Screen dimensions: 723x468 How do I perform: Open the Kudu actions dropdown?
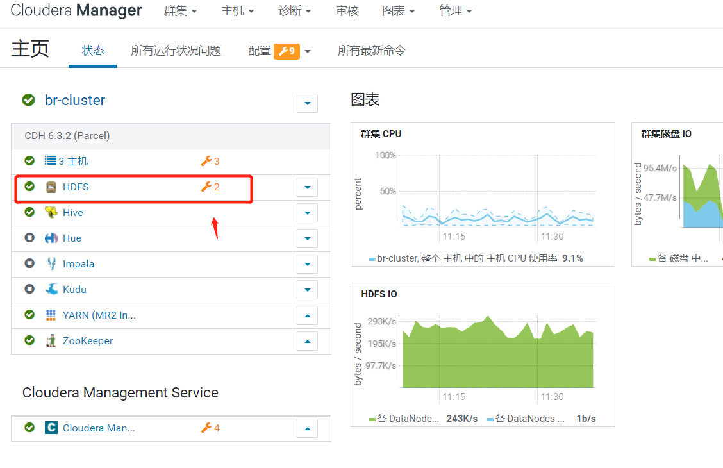(308, 290)
